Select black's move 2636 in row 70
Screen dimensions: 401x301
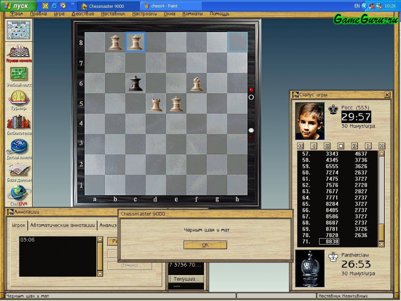pyautogui.click(x=361, y=235)
